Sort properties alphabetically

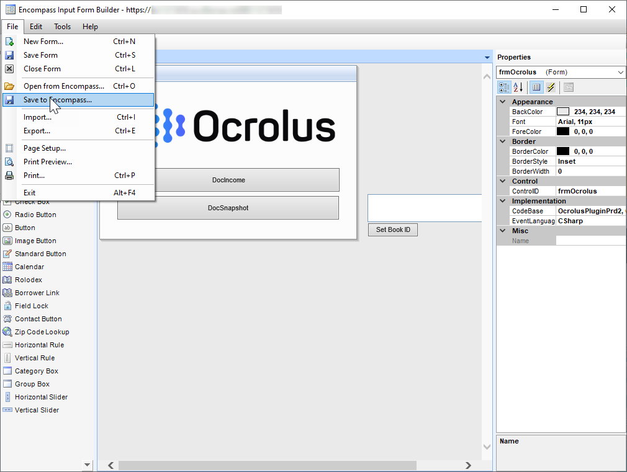point(518,87)
